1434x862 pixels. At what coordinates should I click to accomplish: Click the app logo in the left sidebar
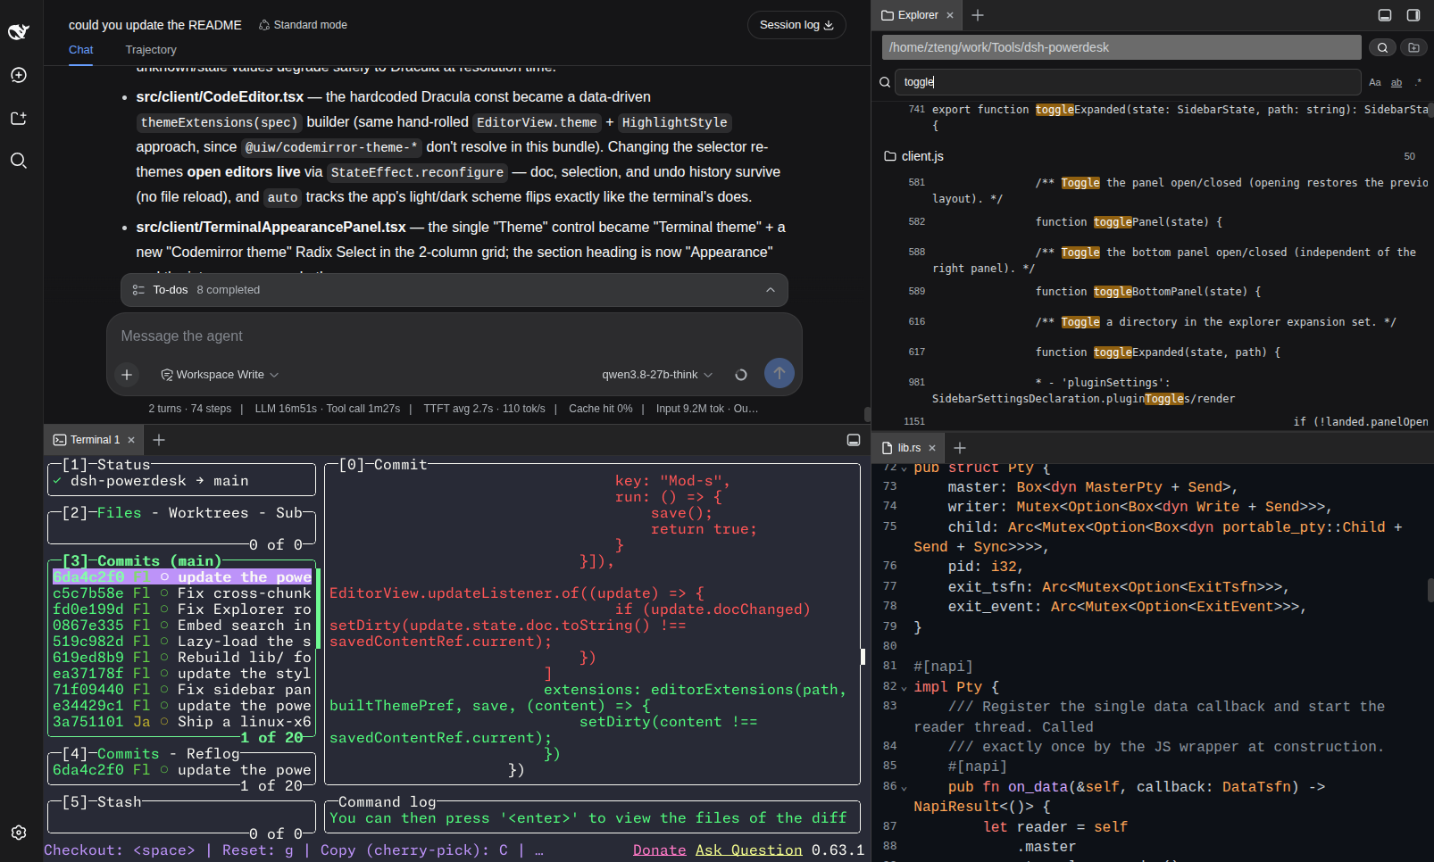(x=19, y=31)
